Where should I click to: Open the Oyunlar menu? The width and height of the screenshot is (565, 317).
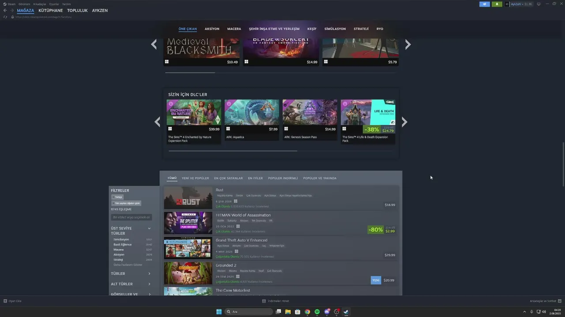pyautogui.click(x=54, y=4)
